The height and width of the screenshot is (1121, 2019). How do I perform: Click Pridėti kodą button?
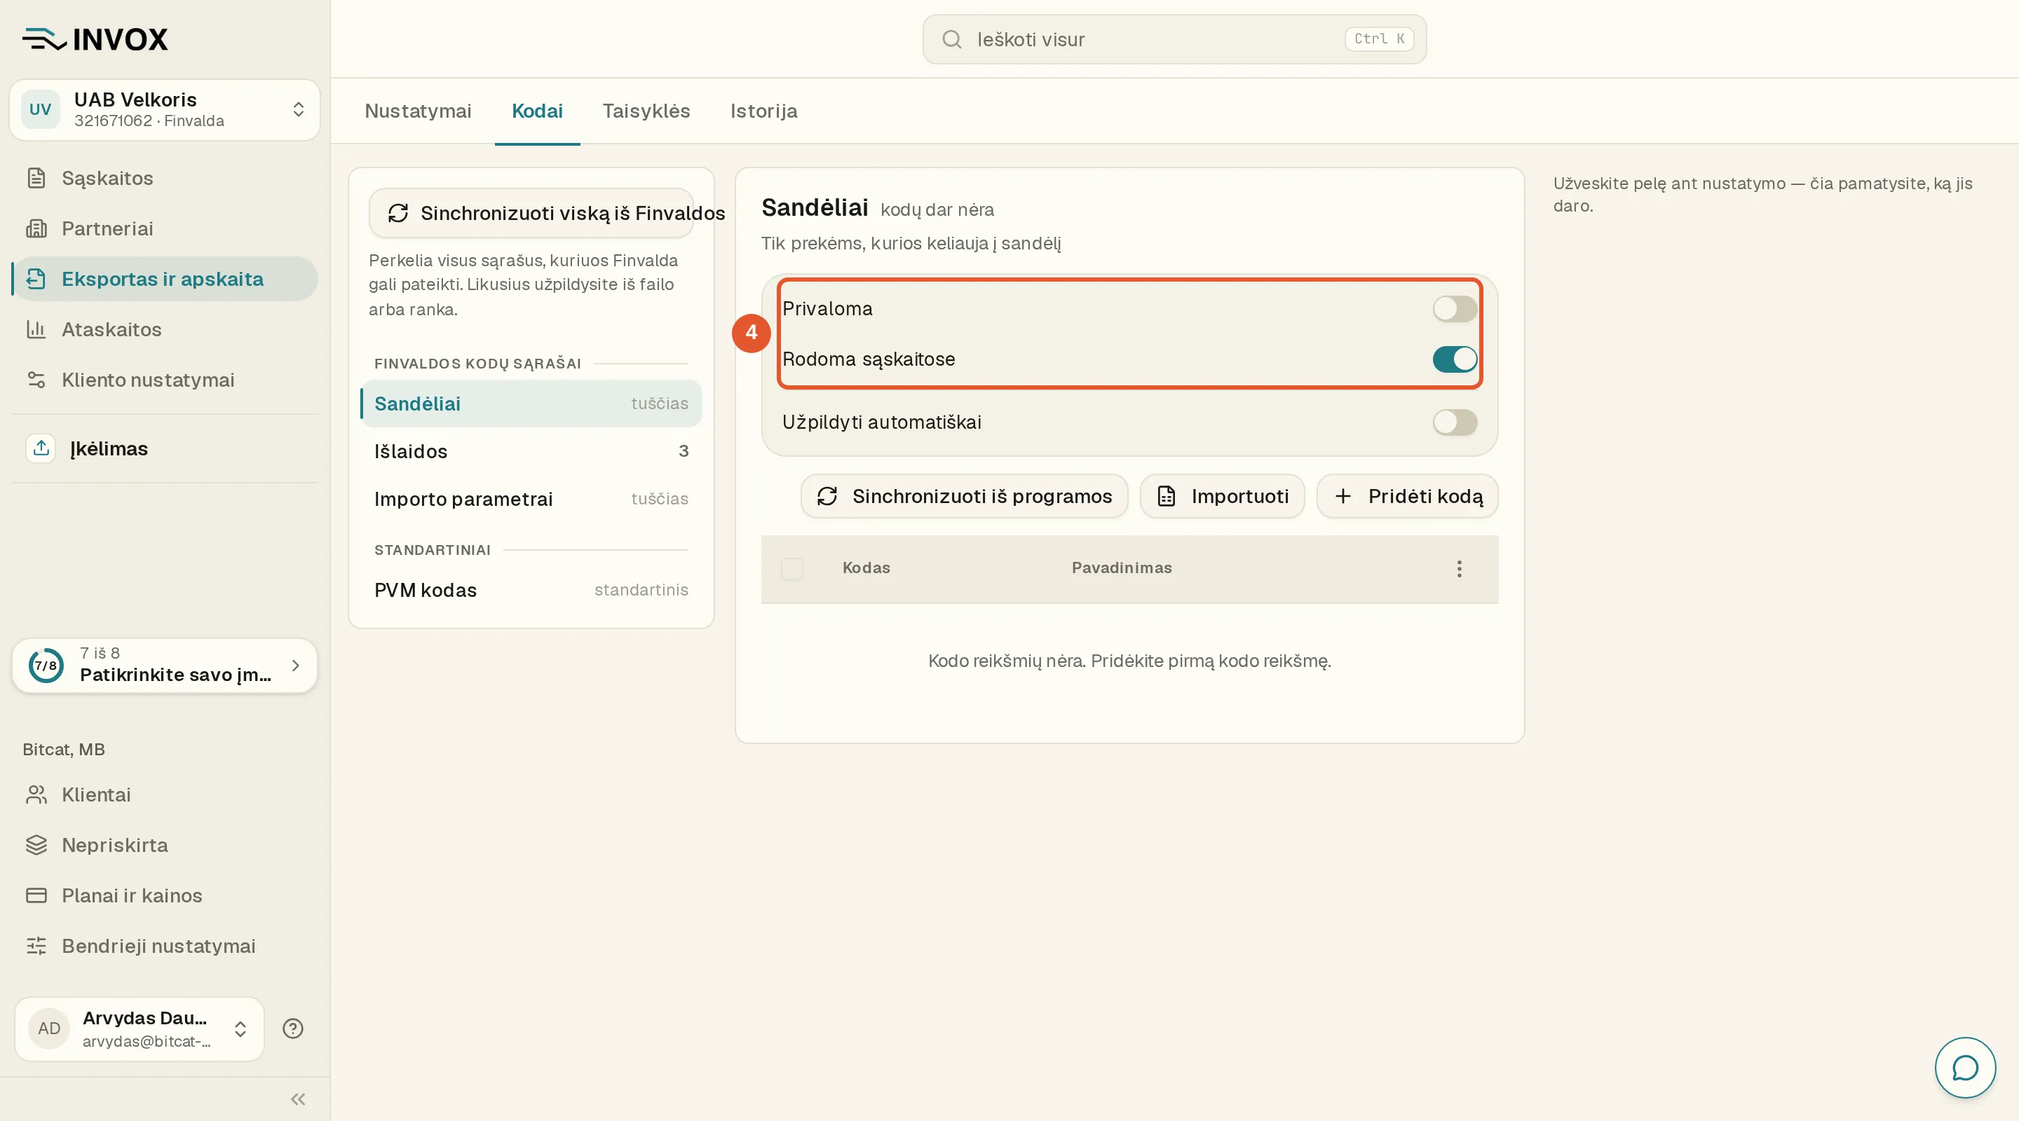pos(1408,496)
